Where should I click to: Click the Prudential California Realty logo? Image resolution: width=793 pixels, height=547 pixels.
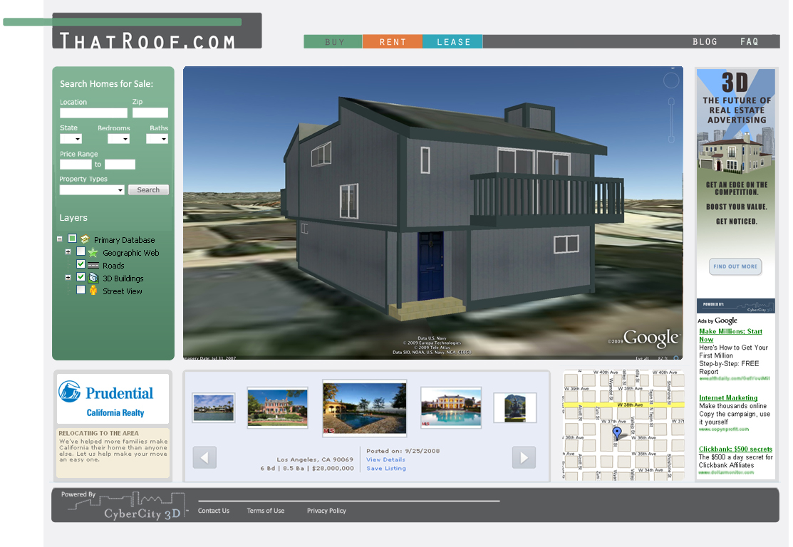click(x=113, y=399)
